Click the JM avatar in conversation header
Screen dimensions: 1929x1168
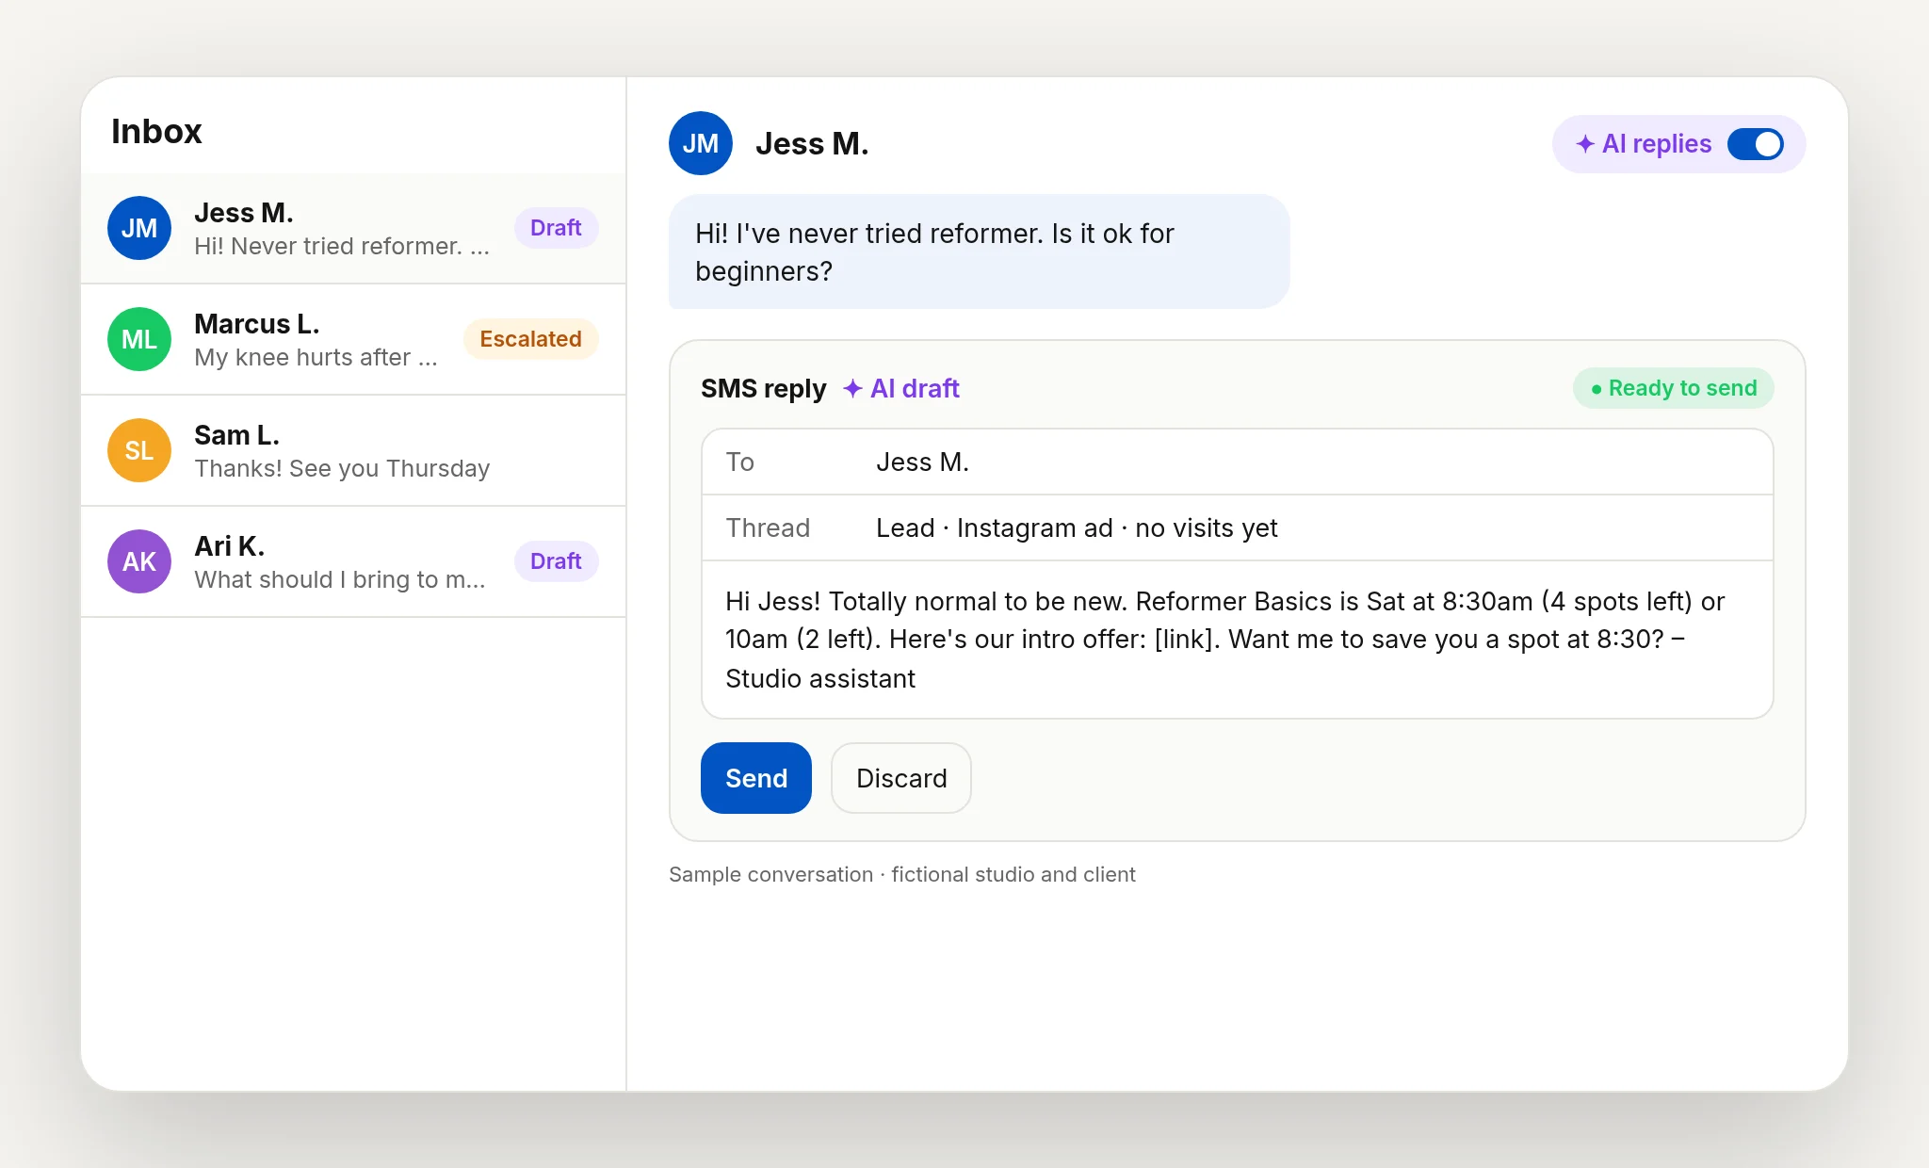pos(701,143)
